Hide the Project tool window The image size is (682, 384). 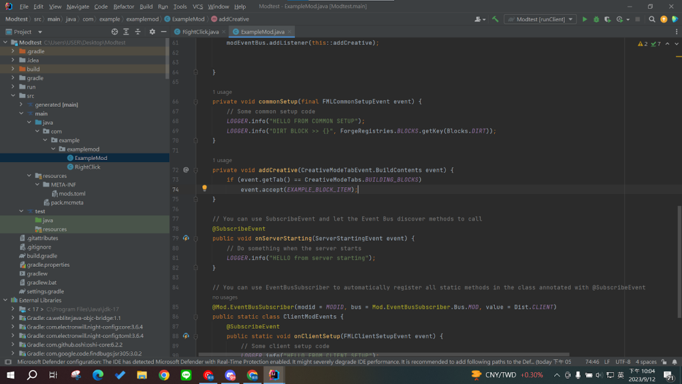pos(163,31)
